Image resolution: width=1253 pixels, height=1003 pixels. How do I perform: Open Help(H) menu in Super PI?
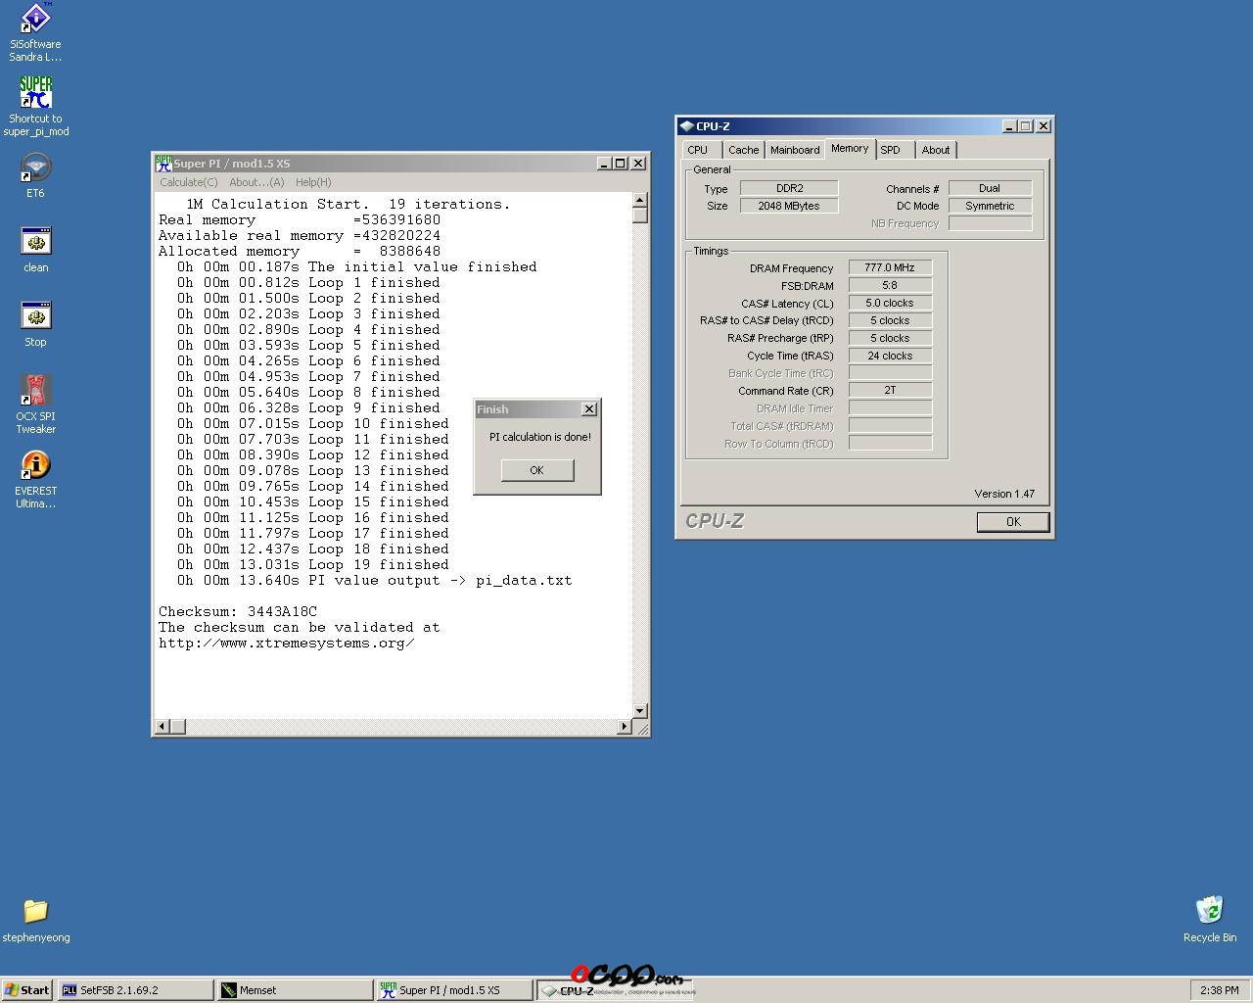coord(313,182)
